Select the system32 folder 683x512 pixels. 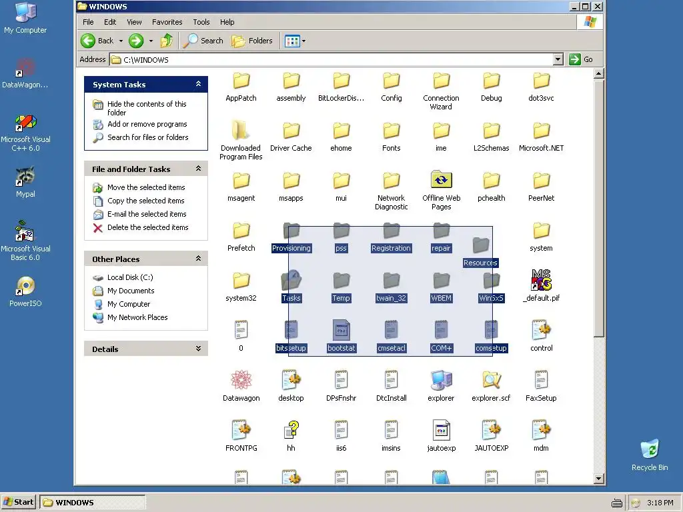241,287
